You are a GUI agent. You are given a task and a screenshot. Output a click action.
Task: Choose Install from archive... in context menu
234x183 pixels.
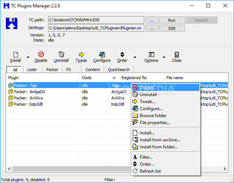[166, 140]
